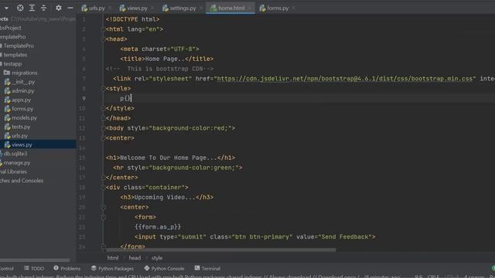This screenshot has width=495, height=278.
Task: Hide the project tool window with minus icon
Action: point(70,8)
